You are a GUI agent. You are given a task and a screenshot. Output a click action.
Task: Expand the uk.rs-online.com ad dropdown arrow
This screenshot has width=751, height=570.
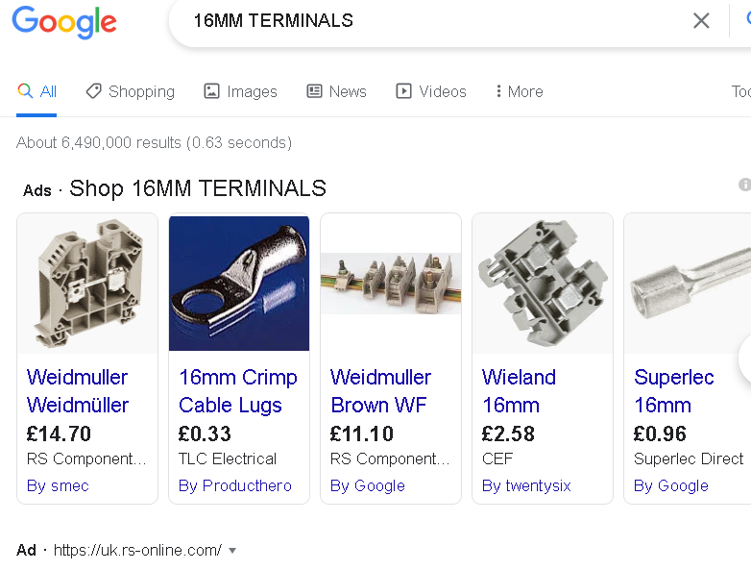232,551
